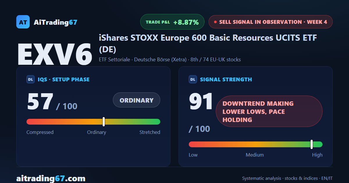Click the ETF Settoriale Deutsche Börse subtitle
Image resolution: width=349 pixels, height=183 pixels.
[x=170, y=60]
